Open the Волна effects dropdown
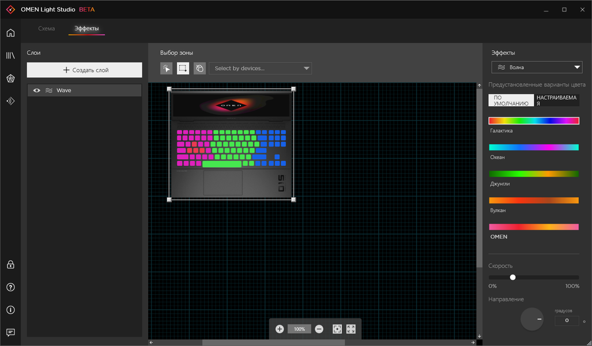This screenshot has width=592, height=346. (x=537, y=67)
